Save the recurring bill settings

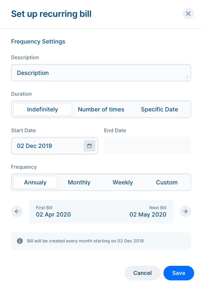[x=179, y=273]
